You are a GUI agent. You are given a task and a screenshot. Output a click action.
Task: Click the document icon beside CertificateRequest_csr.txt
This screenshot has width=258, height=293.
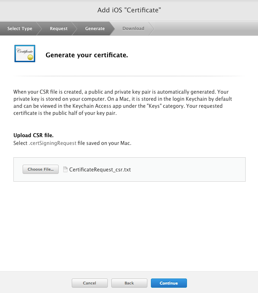(x=65, y=169)
